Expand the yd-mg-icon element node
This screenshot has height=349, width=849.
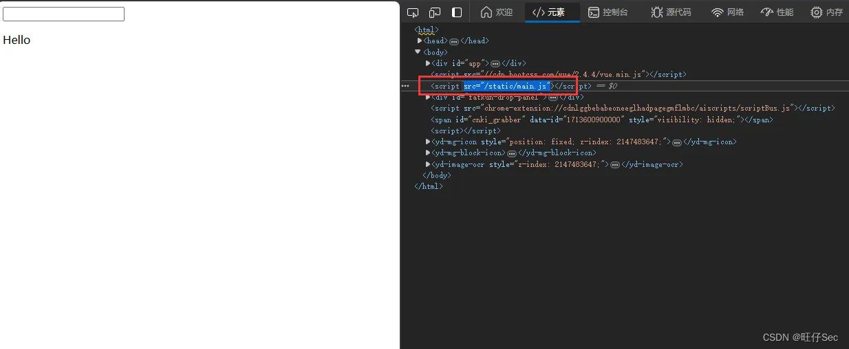point(428,142)
